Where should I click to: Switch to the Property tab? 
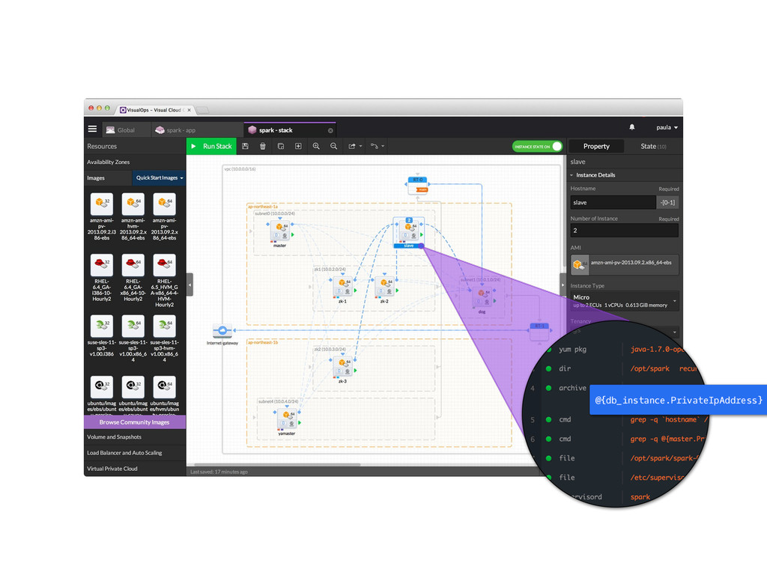click(x=596, y=146)
